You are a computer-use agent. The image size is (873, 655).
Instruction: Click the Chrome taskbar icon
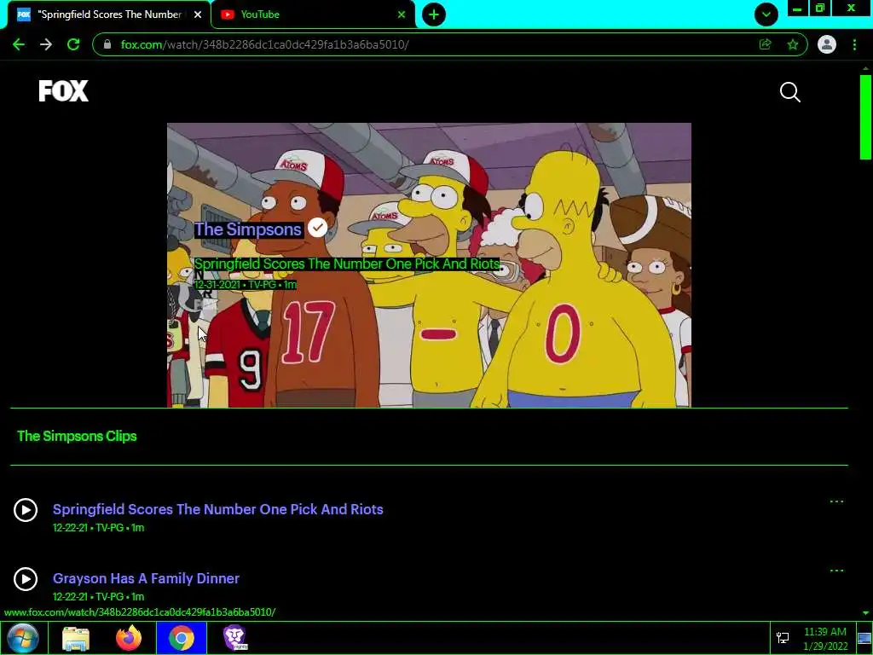coord(182,638)
